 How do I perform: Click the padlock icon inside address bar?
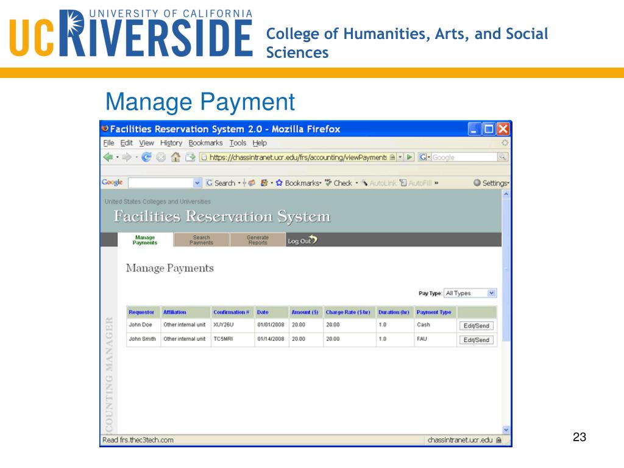(392, 157)
